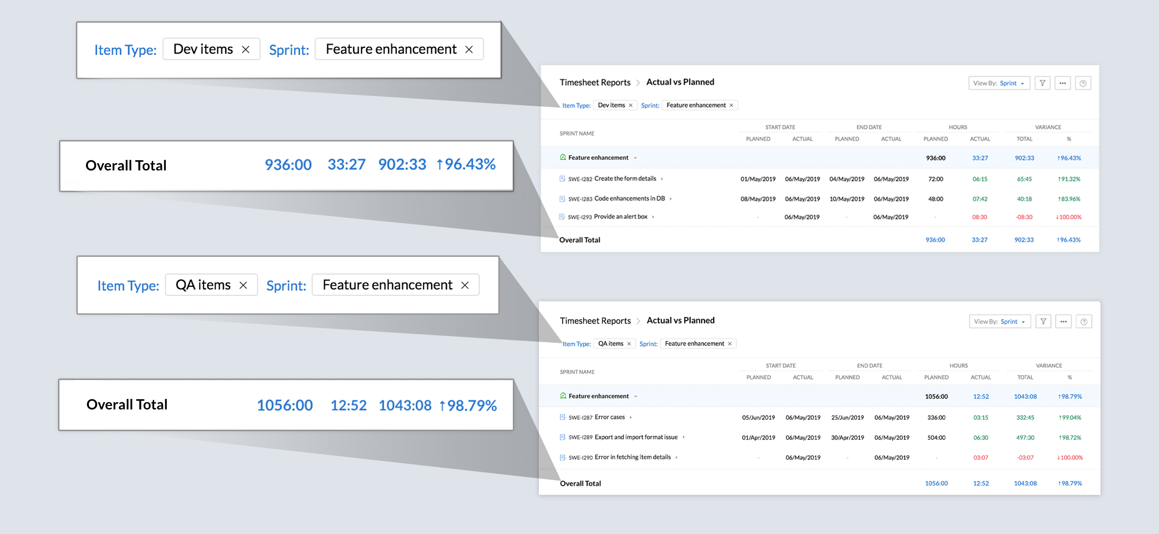1159x534 pixels.
Task: Open the Provide an alert box item
Action: coord(621,217)
